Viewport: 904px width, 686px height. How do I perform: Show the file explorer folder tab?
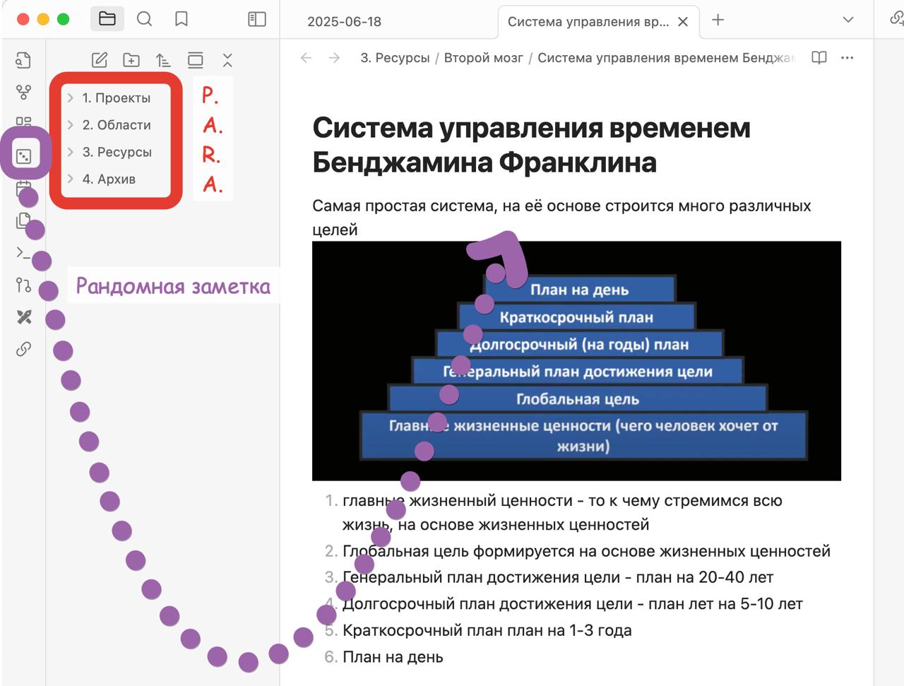107,19
